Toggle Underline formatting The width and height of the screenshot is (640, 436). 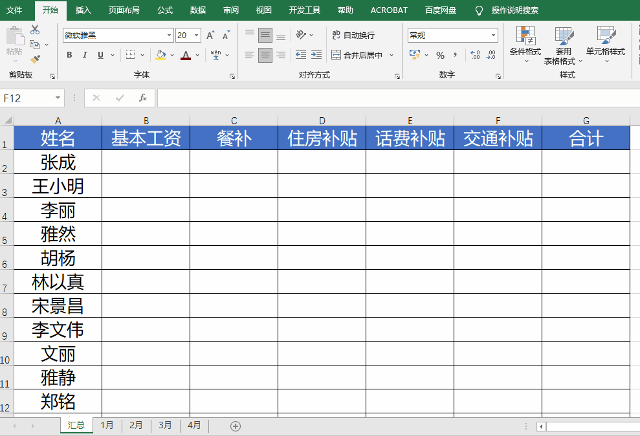point(100,55)
